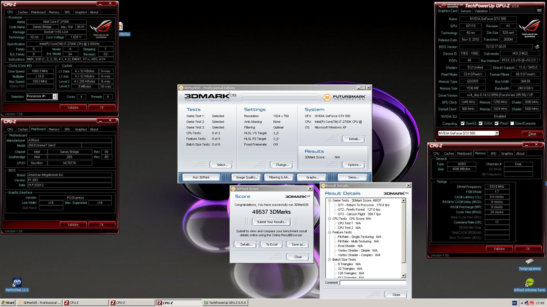
Task: Toggle DirectCompute checkbox in GPU-Z
Action: coord(512,123)
